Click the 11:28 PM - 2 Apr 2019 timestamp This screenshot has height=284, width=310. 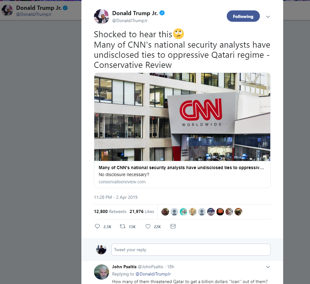116,197
